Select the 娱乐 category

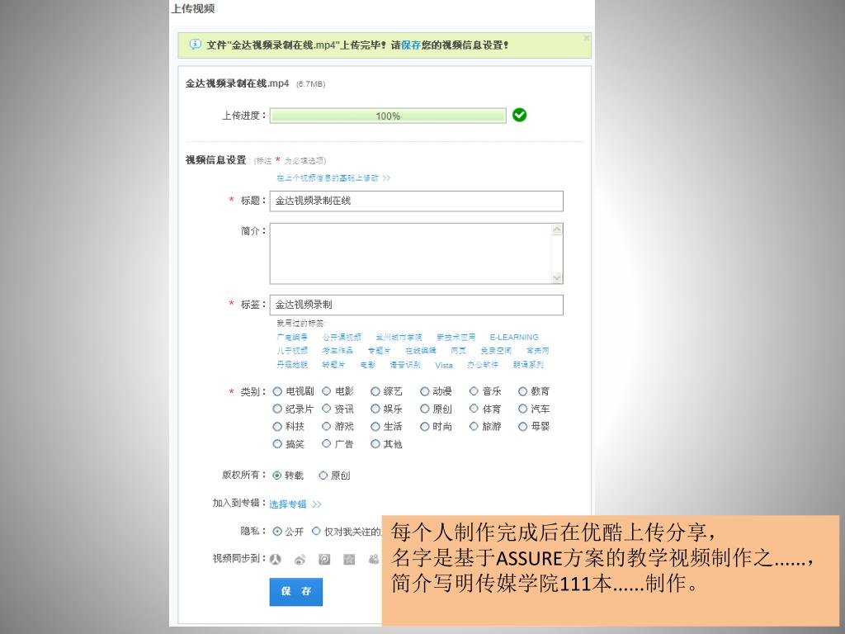click(x=375, y=409)
